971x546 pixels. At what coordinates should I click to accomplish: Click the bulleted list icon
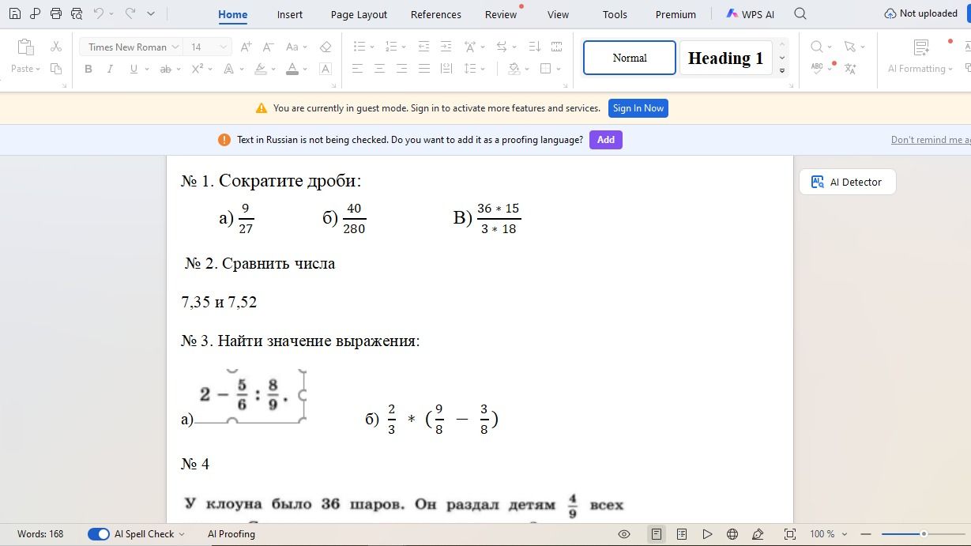(359, 47)
